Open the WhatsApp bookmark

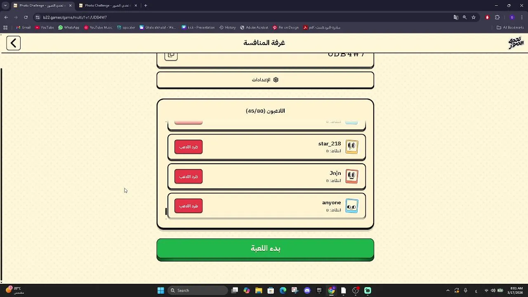[69, 28]
